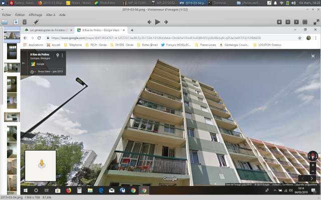
Task: Click the pictured Chrome bookmark star icon
Action: [300, 38]
